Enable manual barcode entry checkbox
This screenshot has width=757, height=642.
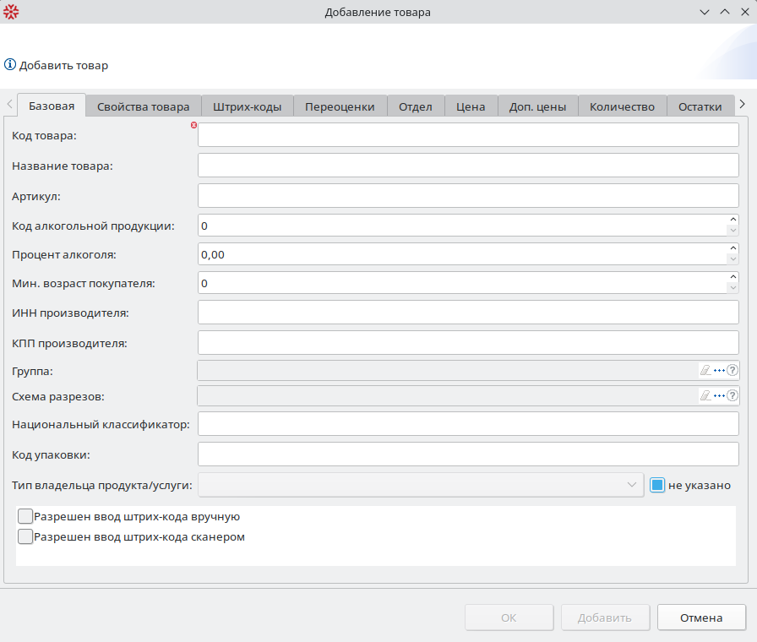tap(25, 517)
